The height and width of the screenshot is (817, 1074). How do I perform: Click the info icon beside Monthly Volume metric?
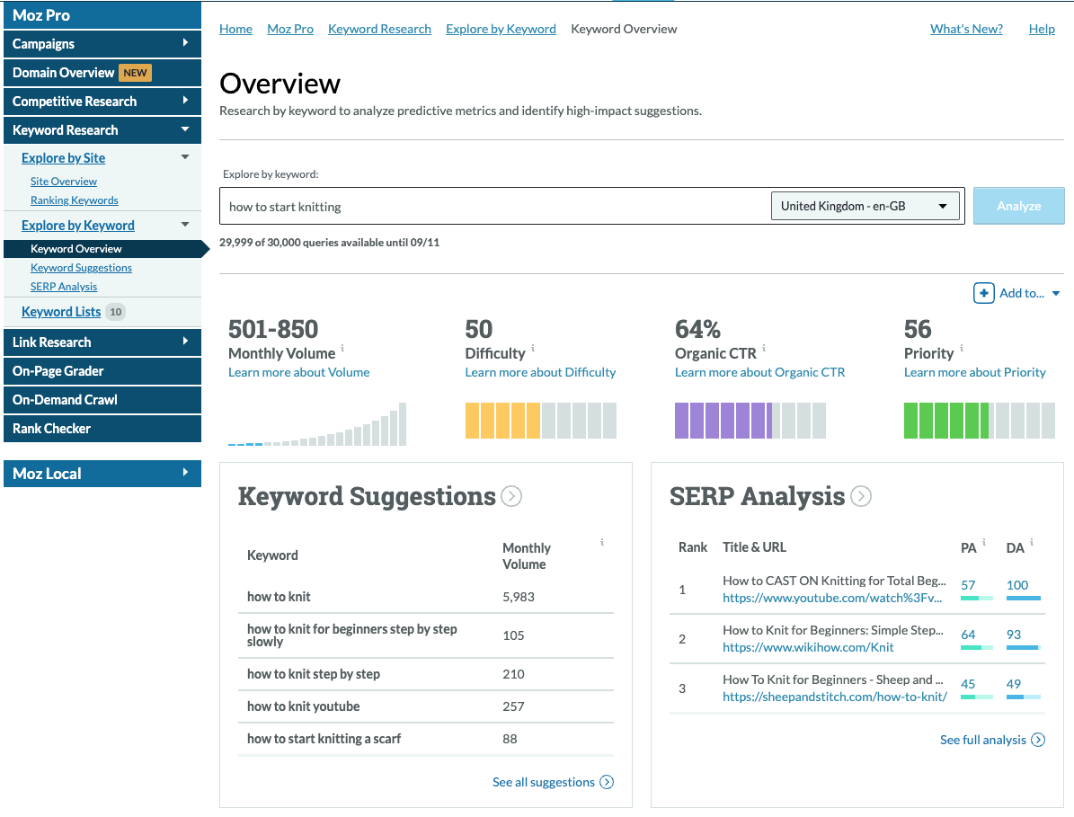point(343,349)
